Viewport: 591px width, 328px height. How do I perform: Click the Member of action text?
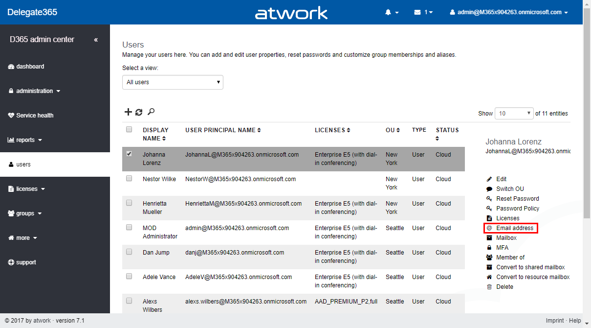tap(510, 258)
